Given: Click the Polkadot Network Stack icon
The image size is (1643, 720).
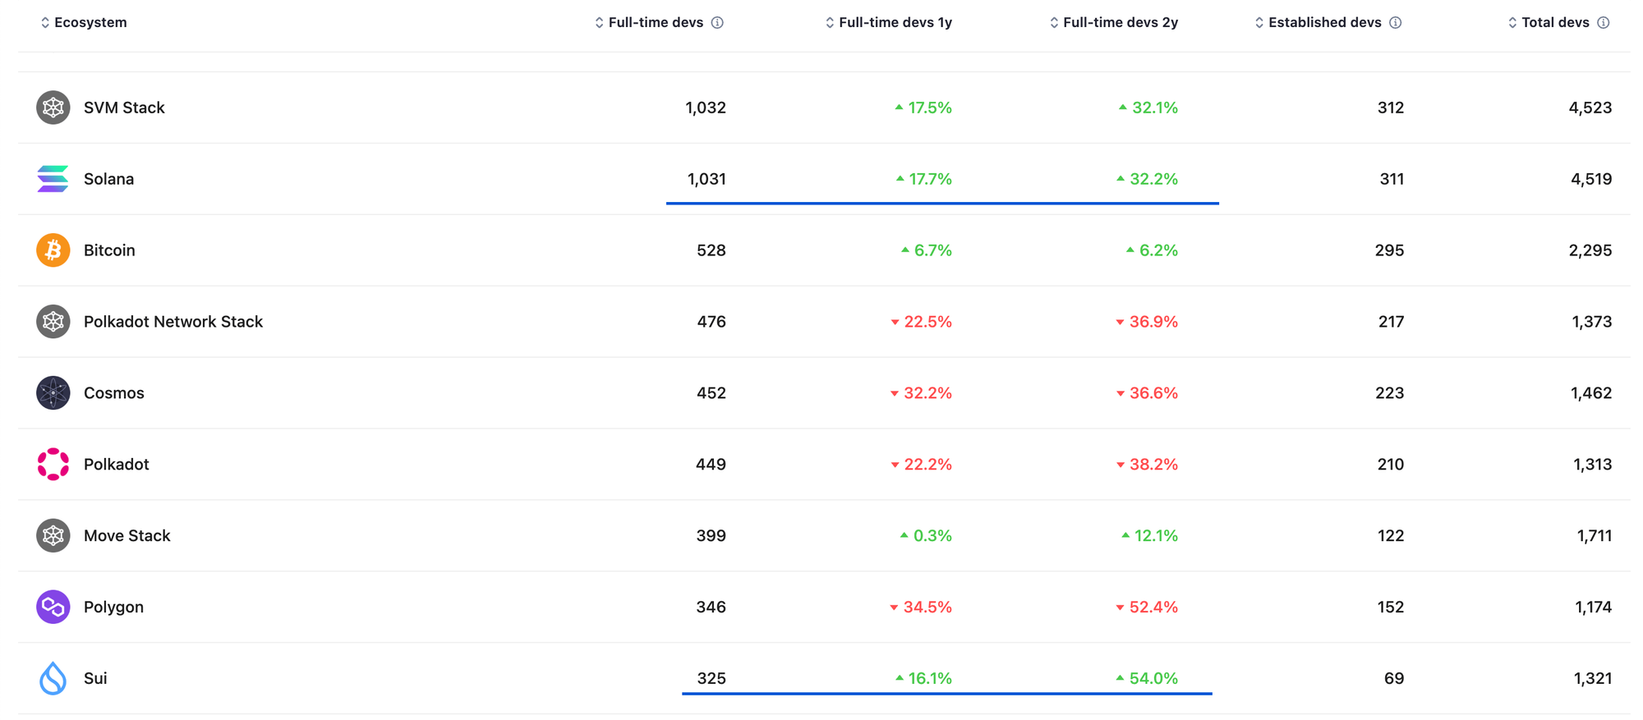Looking at the screenshot, I should point(53,322).
